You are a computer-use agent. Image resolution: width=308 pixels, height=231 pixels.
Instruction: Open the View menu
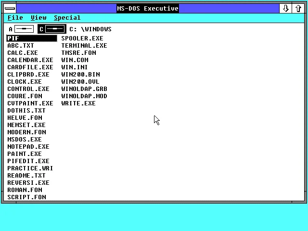click(x=38, y=18)
